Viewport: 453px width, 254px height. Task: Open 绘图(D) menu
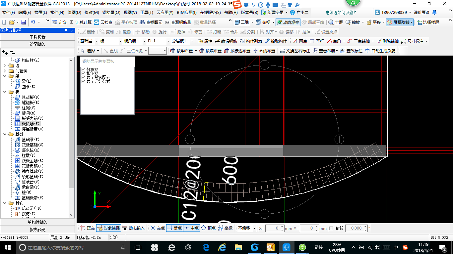[x=74, y=13]
